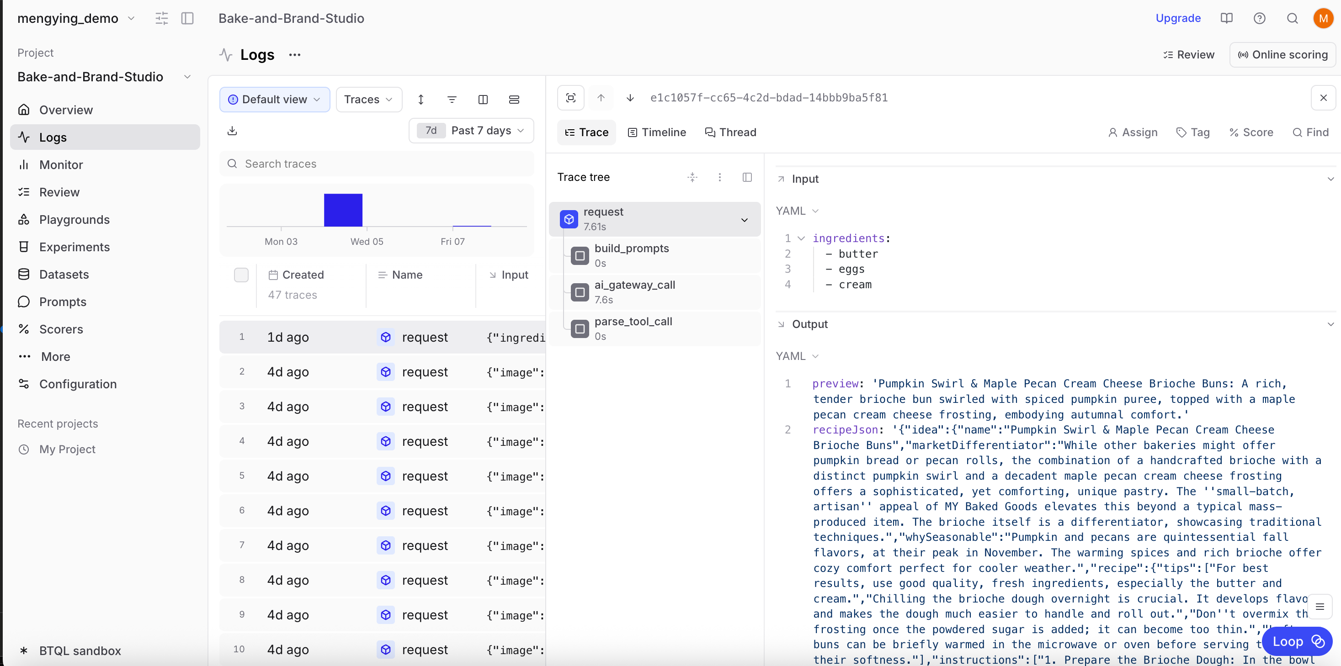Open the Default view dropdown
Image resolution: width=1341 pixels, height=666 pixels.
(x=274, y=100)
